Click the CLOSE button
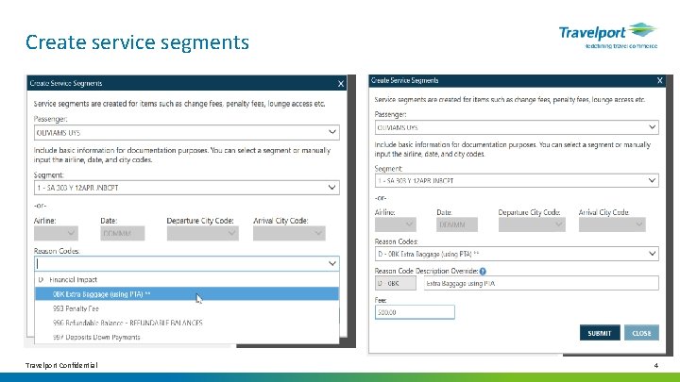The image size is (680, 382). 641,333
